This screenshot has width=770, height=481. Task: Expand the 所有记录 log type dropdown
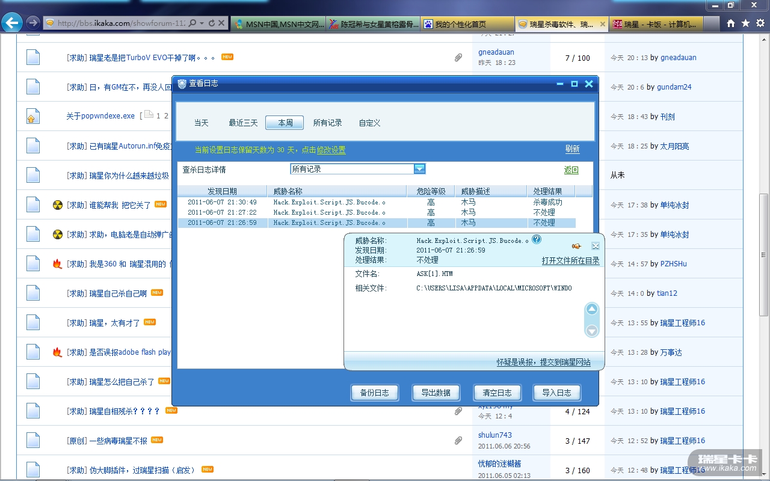[419, 169]
